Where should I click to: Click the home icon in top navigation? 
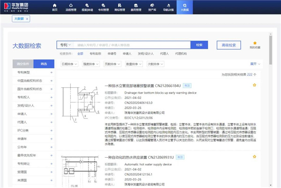[x=55, y=6]
